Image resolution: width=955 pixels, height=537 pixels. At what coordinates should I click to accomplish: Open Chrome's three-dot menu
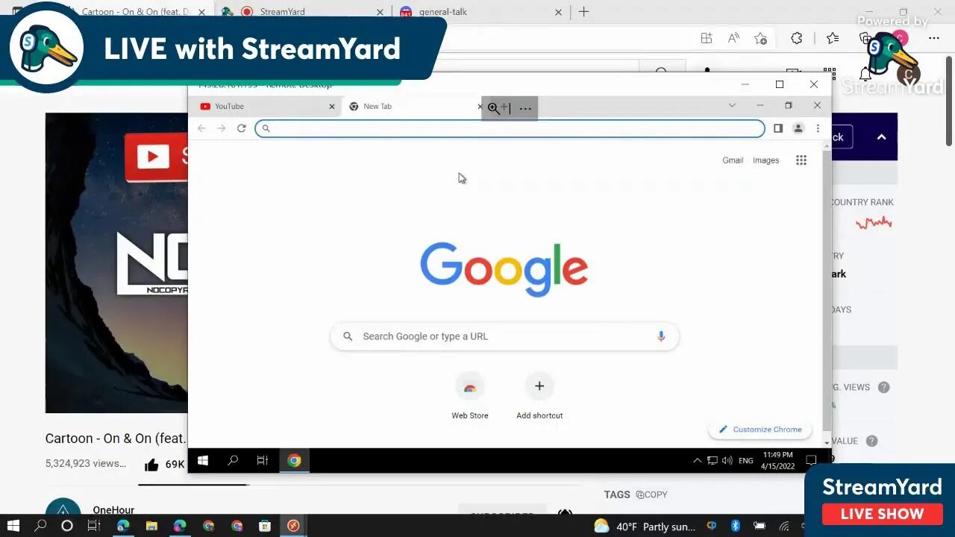coord(818,128)
